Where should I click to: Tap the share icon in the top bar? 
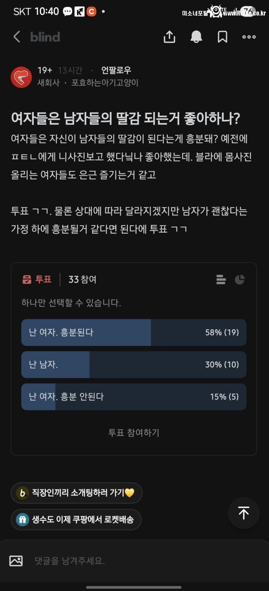169,37
